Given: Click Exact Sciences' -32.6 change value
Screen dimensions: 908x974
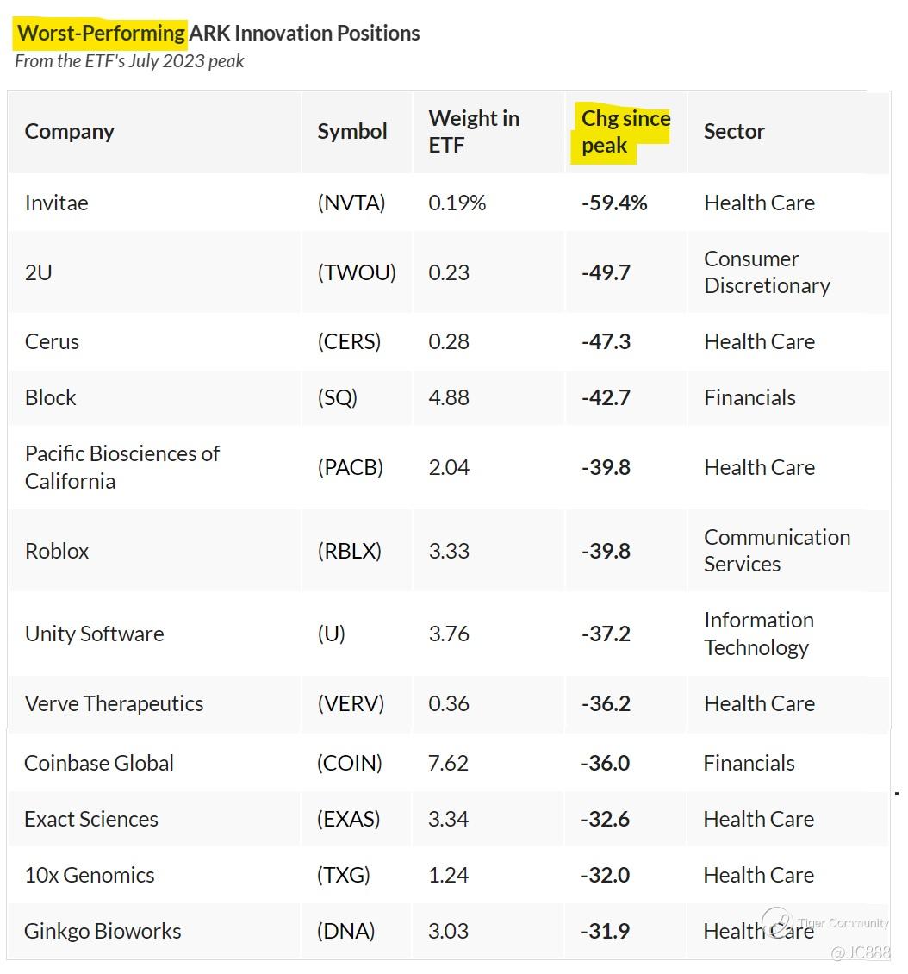Looking at the screenshot, I should (x=606, y=819).
